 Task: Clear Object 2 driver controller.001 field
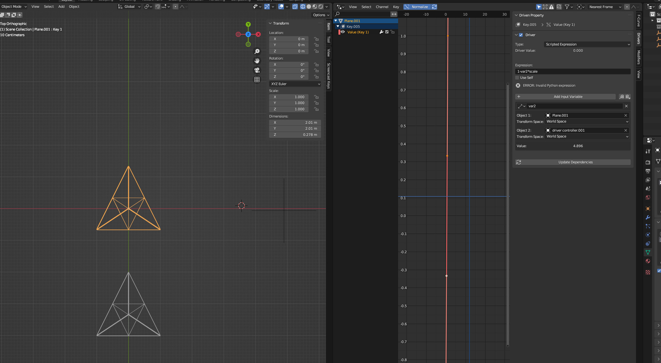pyautogui.click(x=626, y=130)
